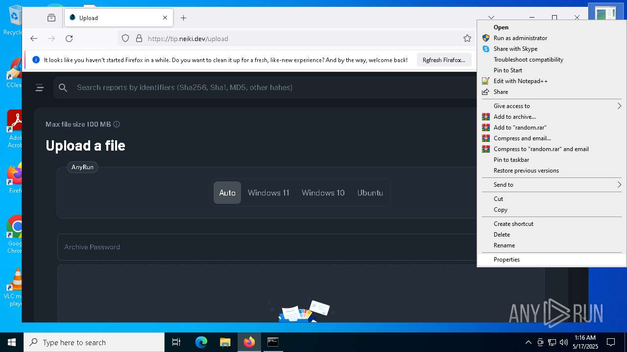Choose Pin to Start

click(552, 70)
